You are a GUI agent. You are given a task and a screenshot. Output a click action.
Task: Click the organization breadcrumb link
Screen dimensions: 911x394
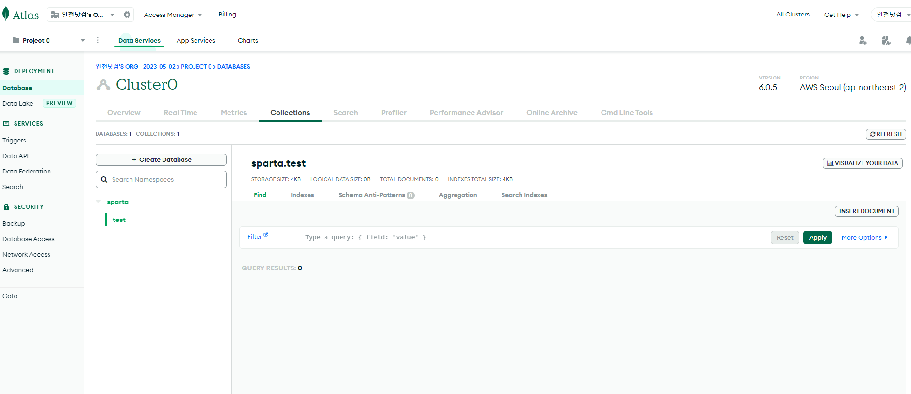[135, 67]
